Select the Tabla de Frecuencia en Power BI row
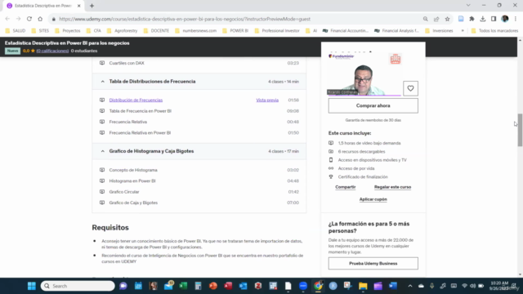 pyautogui.click(x=199, y=111)
